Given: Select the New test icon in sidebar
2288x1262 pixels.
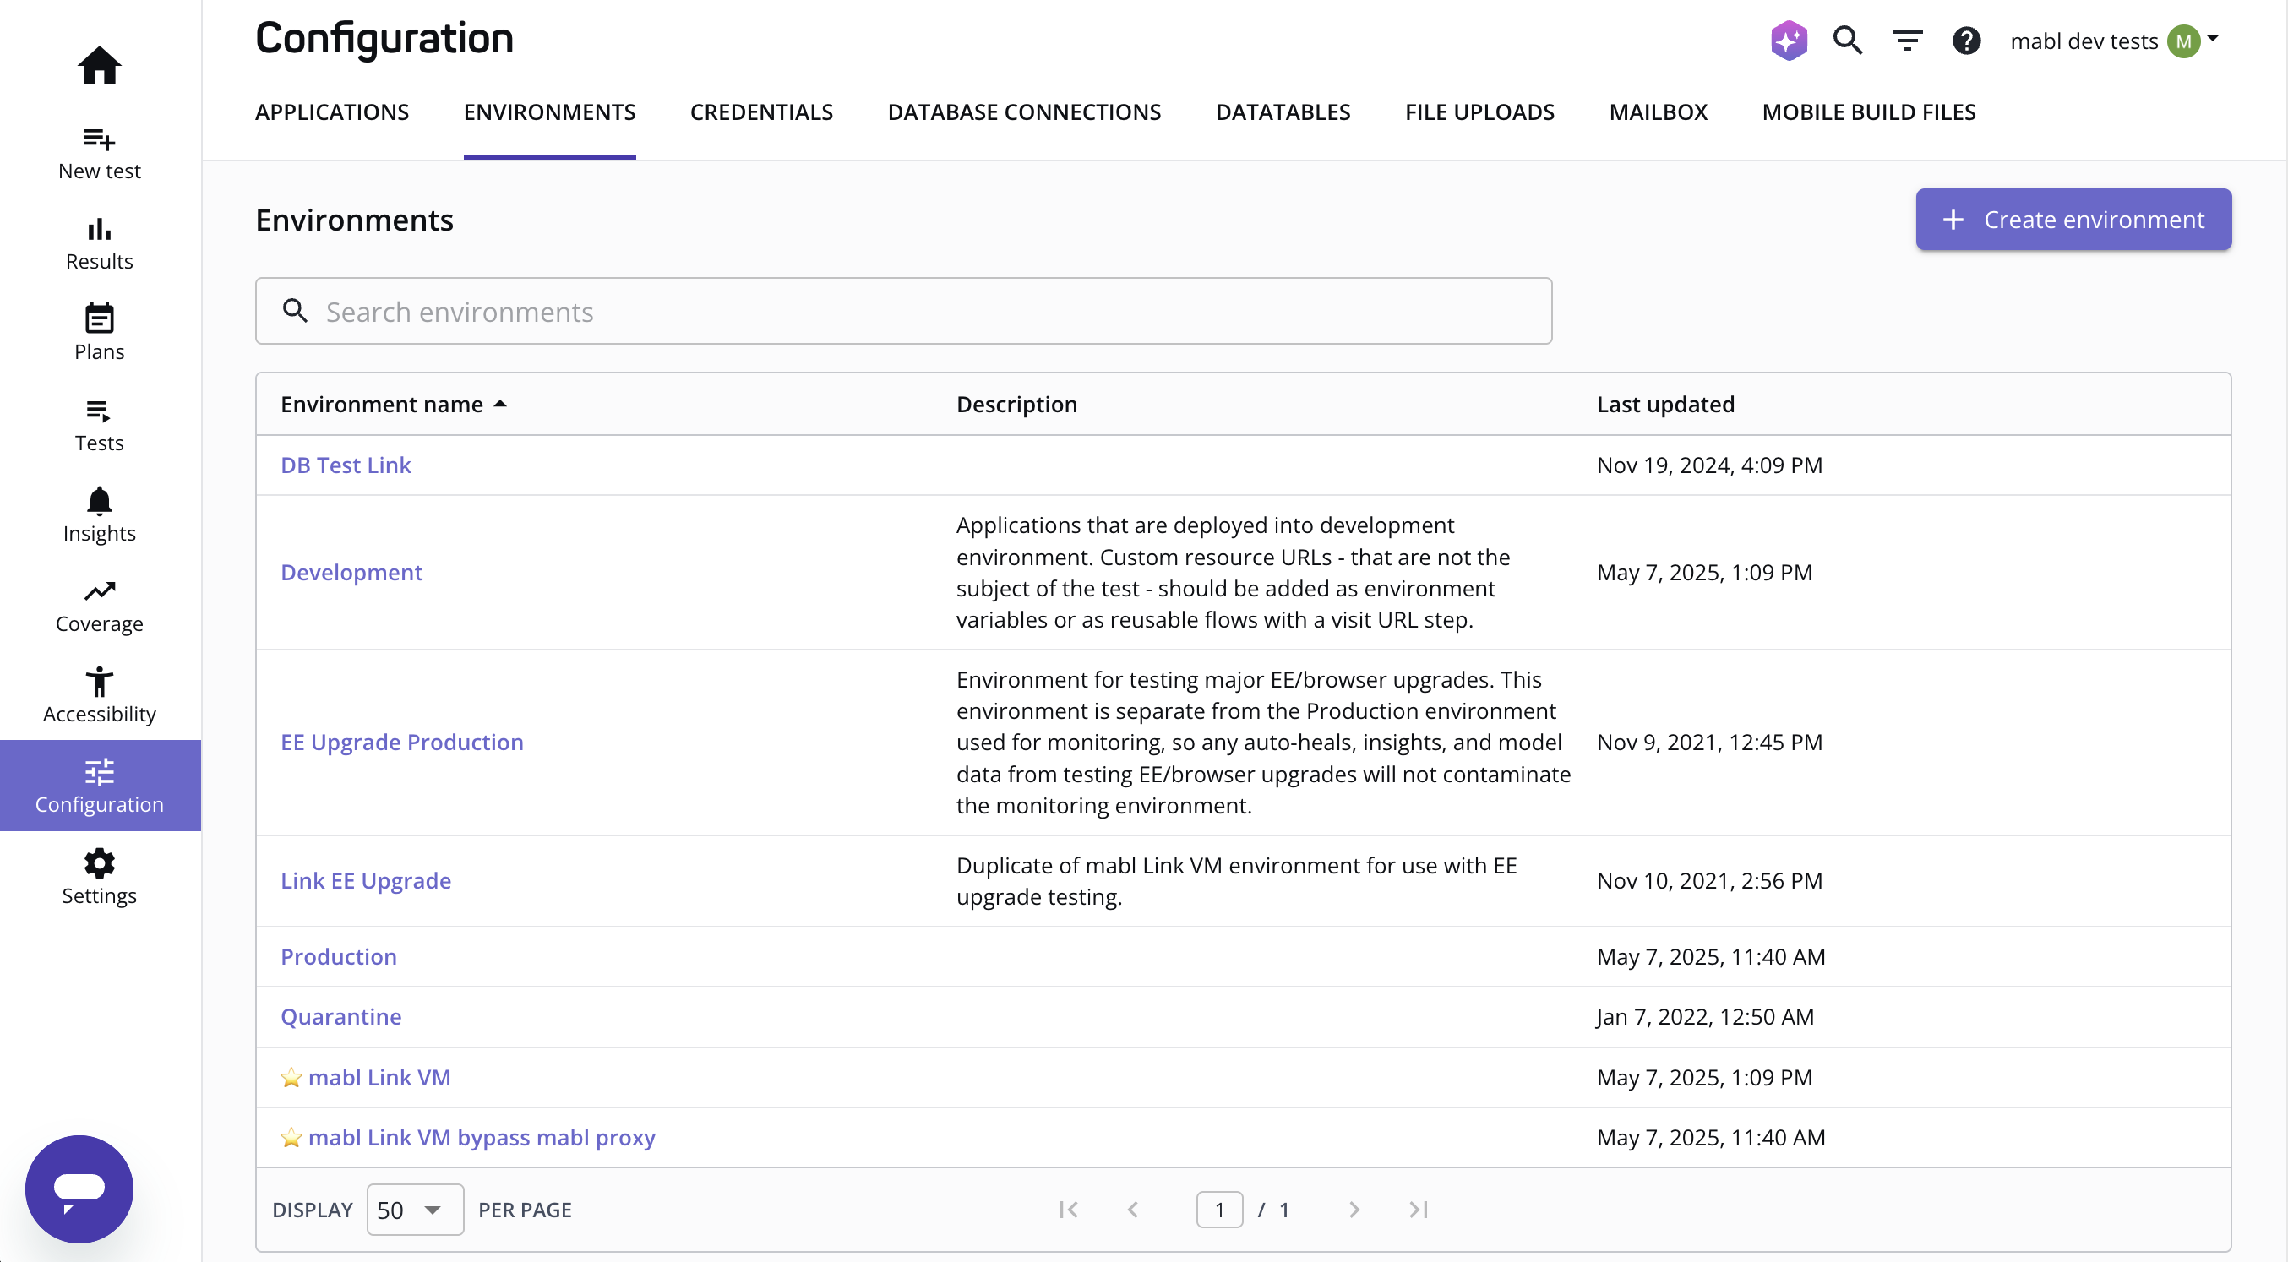Looking at the screenshot, I should click(x=99, y=140).
